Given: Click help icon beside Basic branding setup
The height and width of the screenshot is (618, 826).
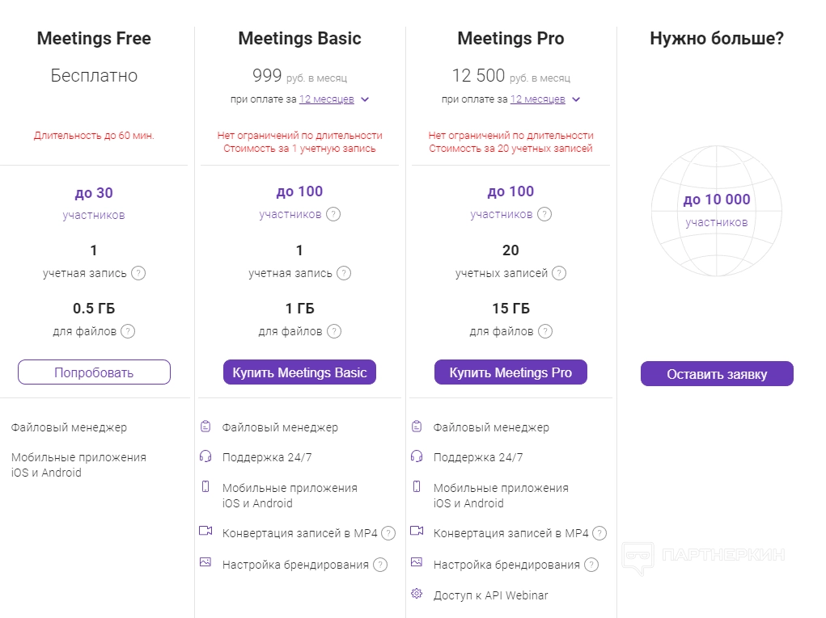Looking at the screenshot, I should (x=380, y=565).
